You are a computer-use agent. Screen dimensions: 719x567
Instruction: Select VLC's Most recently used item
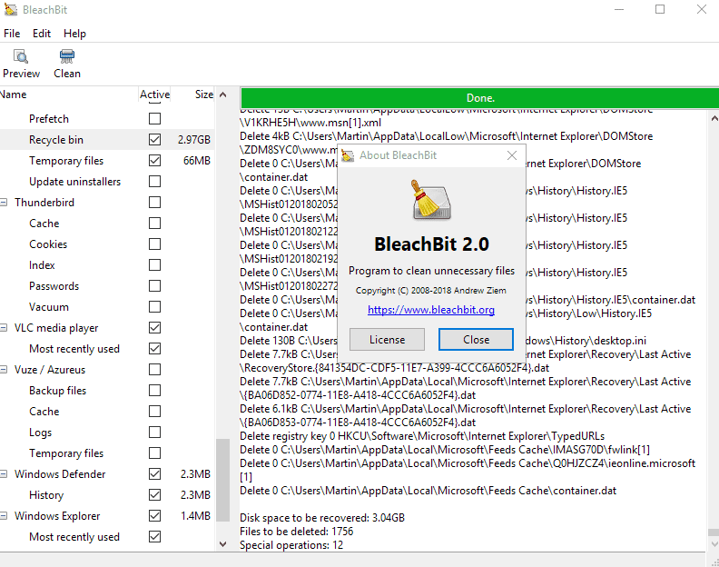pyautogui.click(x=74, y=349)
